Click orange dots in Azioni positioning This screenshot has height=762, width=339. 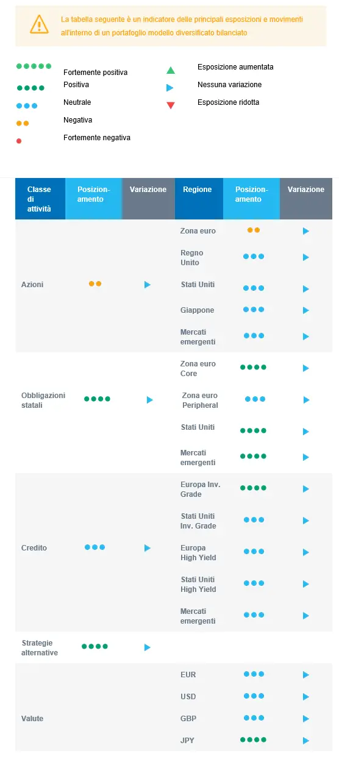(x=95, y=283)
